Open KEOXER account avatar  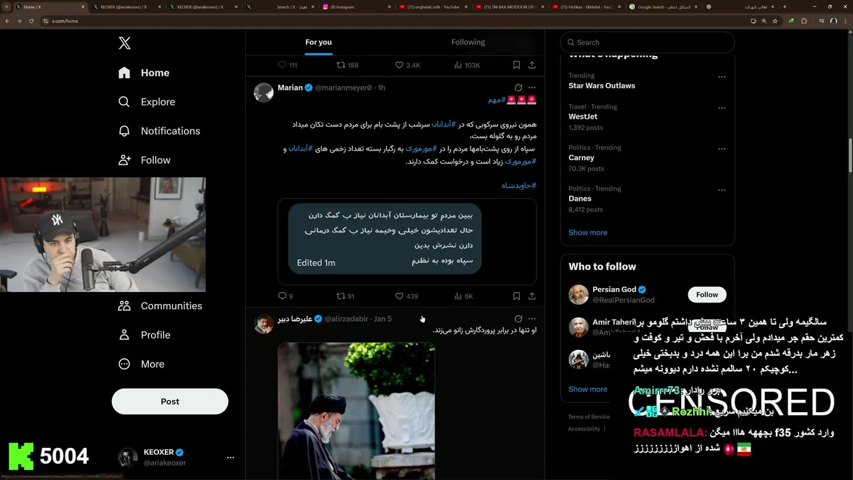(x=128, y=457)
